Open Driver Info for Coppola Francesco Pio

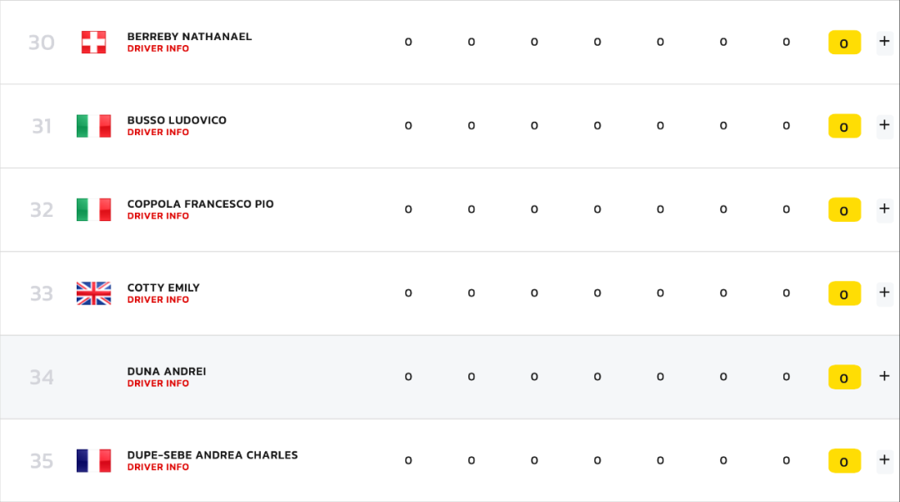(157, 217)
